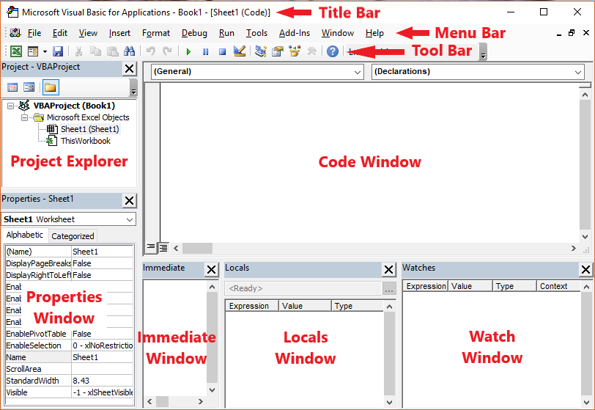Open the File menu
The image size is (595, 410).
34,33
